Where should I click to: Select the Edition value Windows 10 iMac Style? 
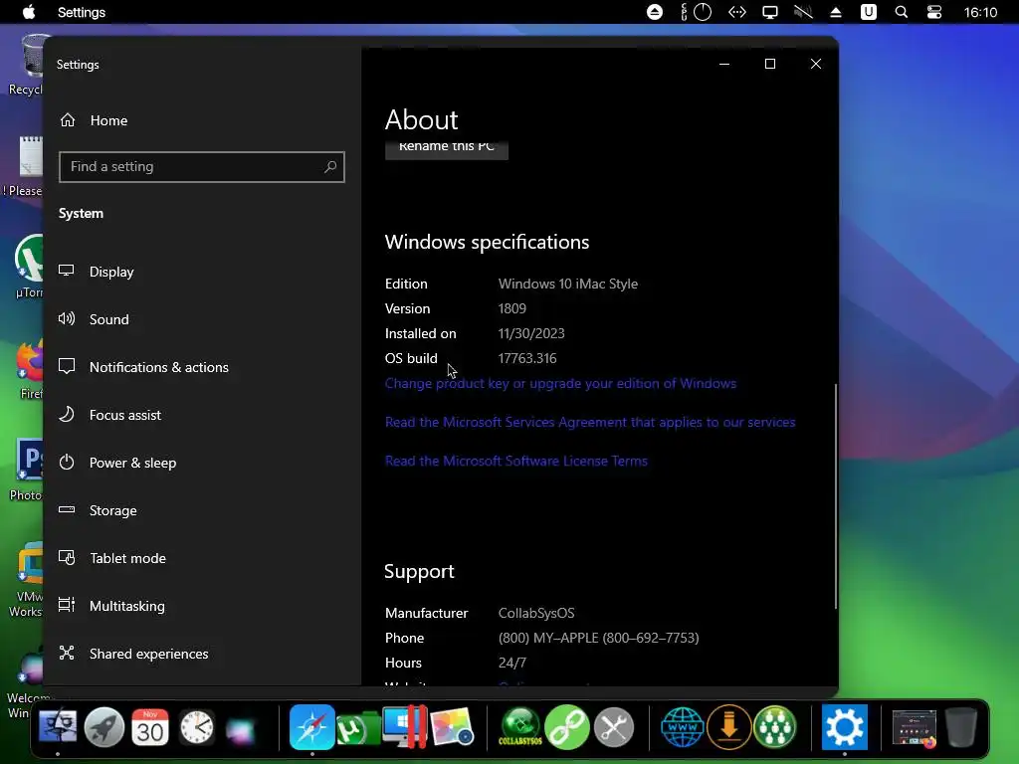click(x=568, y=284)
